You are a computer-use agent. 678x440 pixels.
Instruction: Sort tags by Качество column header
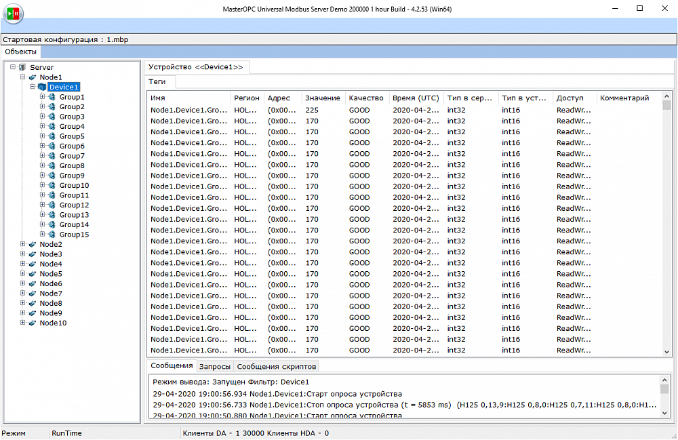pyautogui.click(x=366, y=98)
